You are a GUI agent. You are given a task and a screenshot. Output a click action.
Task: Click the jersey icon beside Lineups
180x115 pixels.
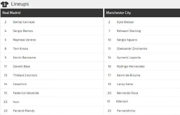pos(5,4)
